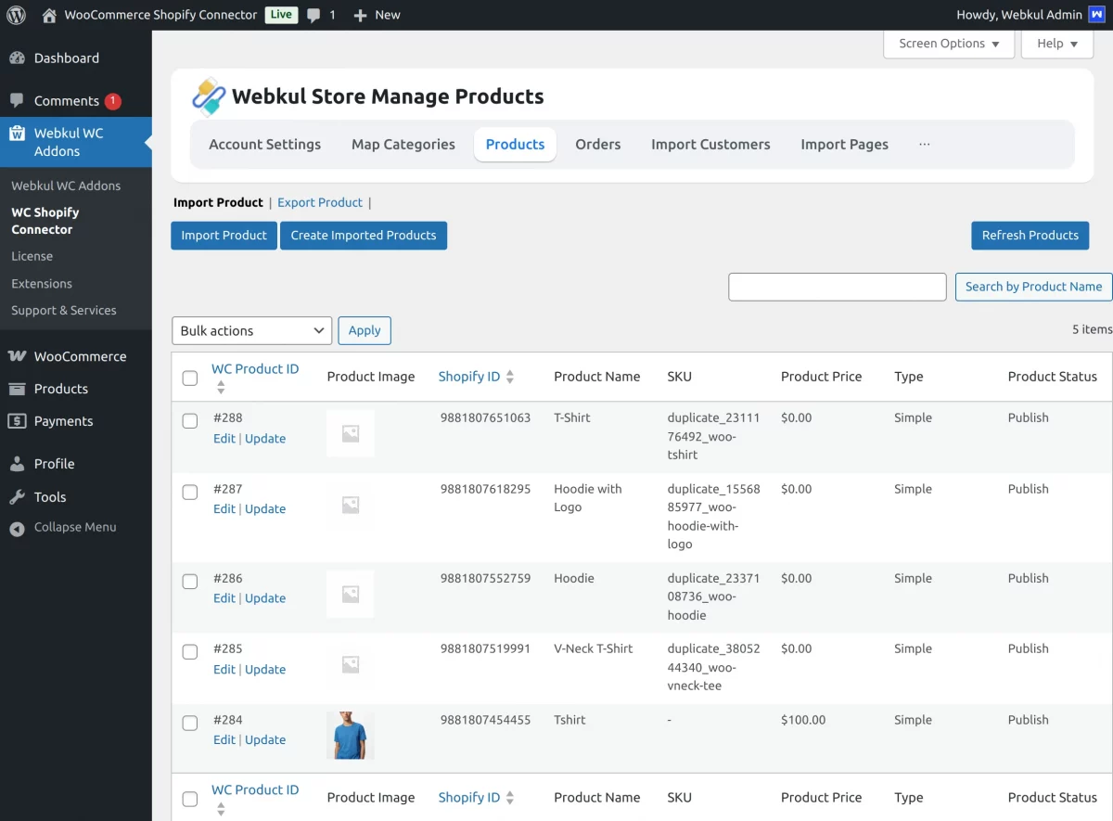Check the checkbox next to product #284
The height and width of the screenshot is (821, 1113).
pyautogui.click(x=190, y=723)
